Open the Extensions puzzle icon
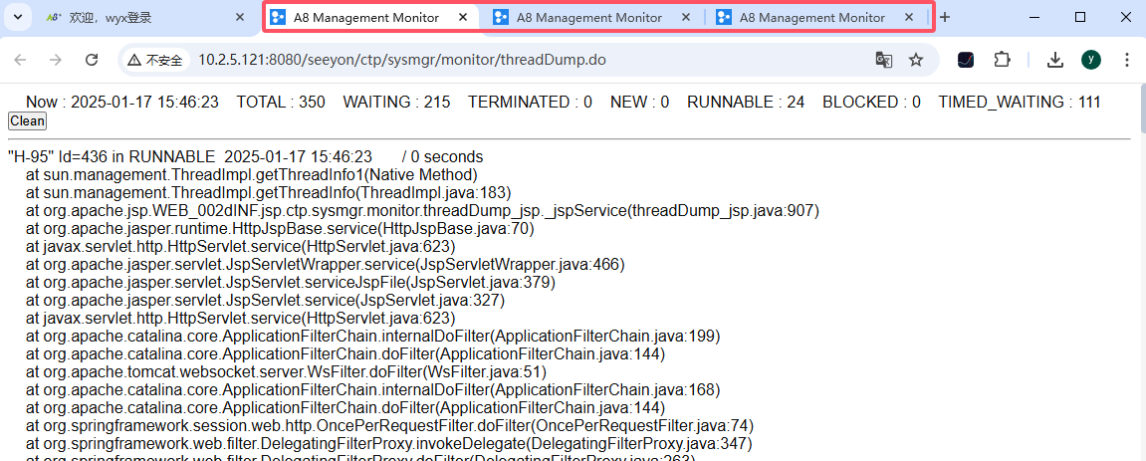 pyautogui.click(x=1003, y=60)
